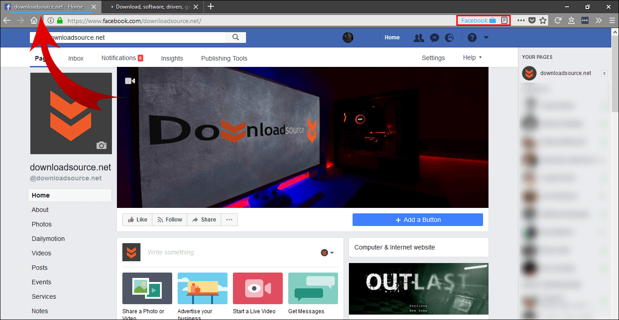This screenshot has width=619, height=320.
Task: Click the green padlock security icon
Action: pyautogui.click(x=60, y=21)
